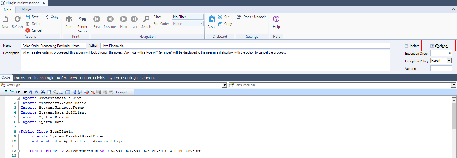Expand the Exception Policy dropdown
Image resolution: width=457 pixels, height=158 pixels.
pos(449,61)
